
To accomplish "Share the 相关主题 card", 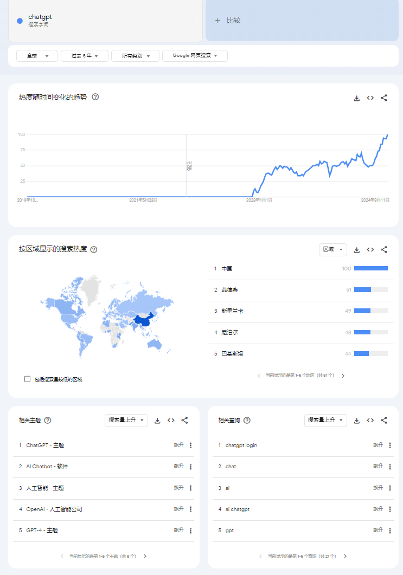I will [184, 421].
